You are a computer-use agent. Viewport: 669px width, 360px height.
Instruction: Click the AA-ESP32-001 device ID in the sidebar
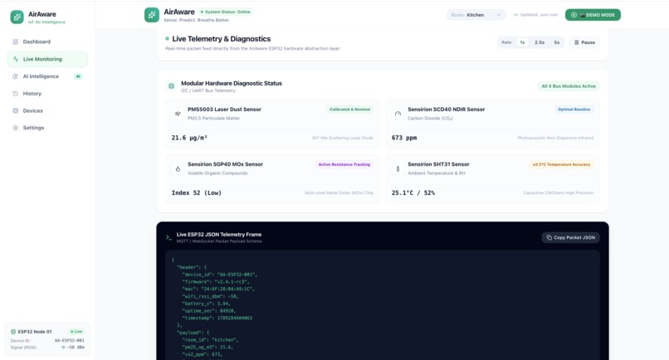tap(69, 340)
